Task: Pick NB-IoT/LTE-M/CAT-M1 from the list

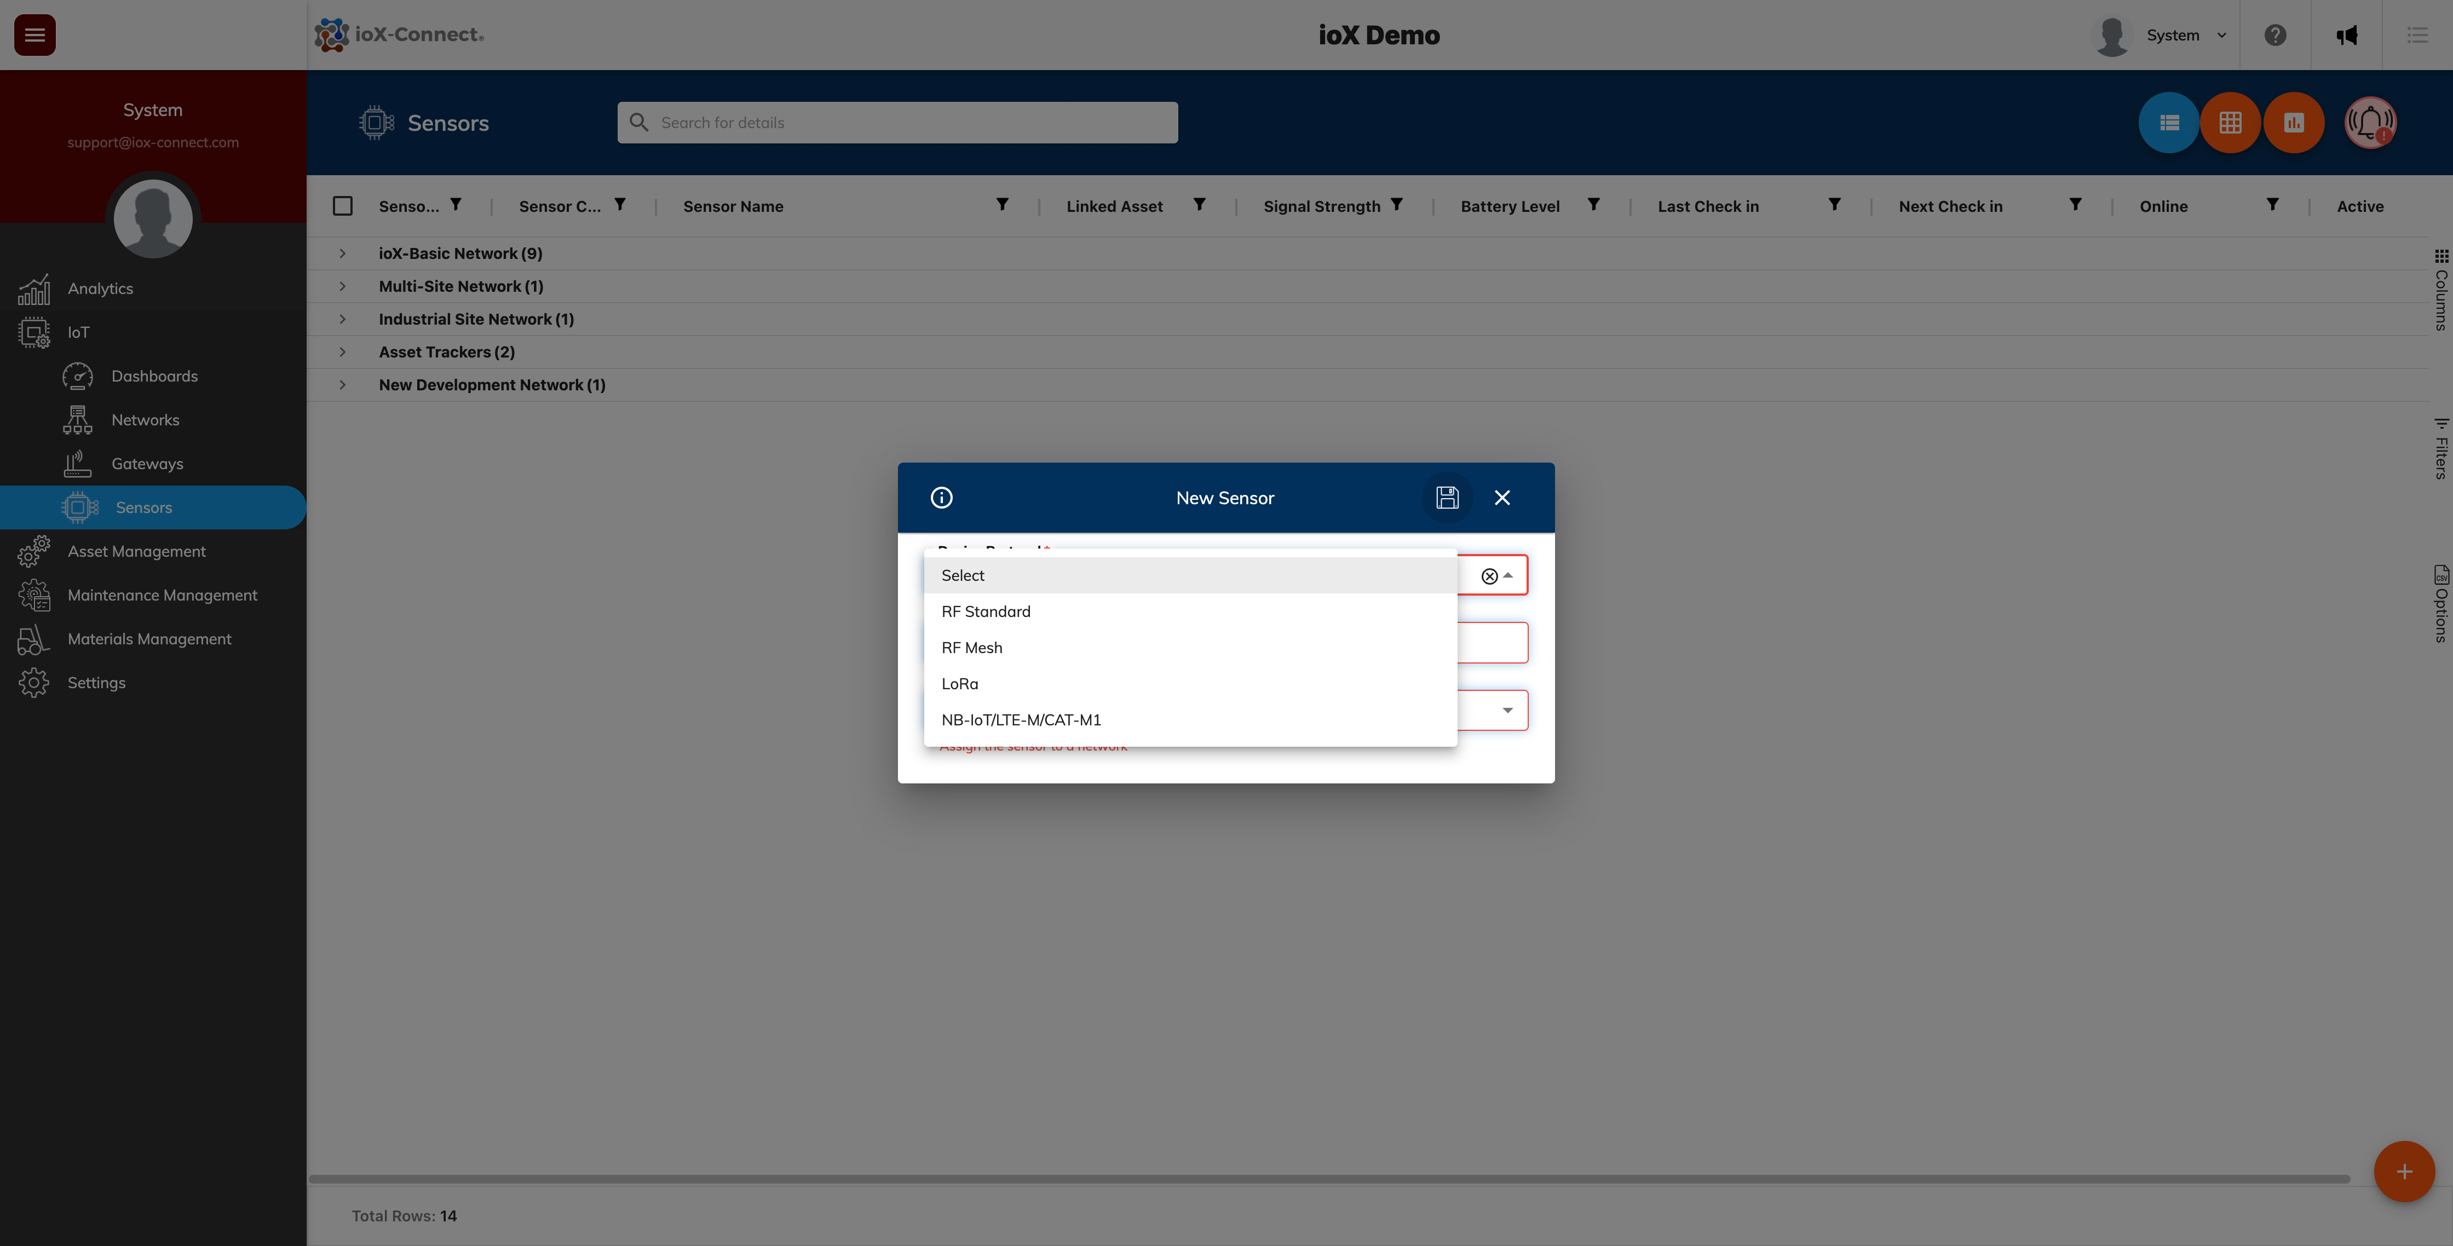Action: (x=1021, y=719)
